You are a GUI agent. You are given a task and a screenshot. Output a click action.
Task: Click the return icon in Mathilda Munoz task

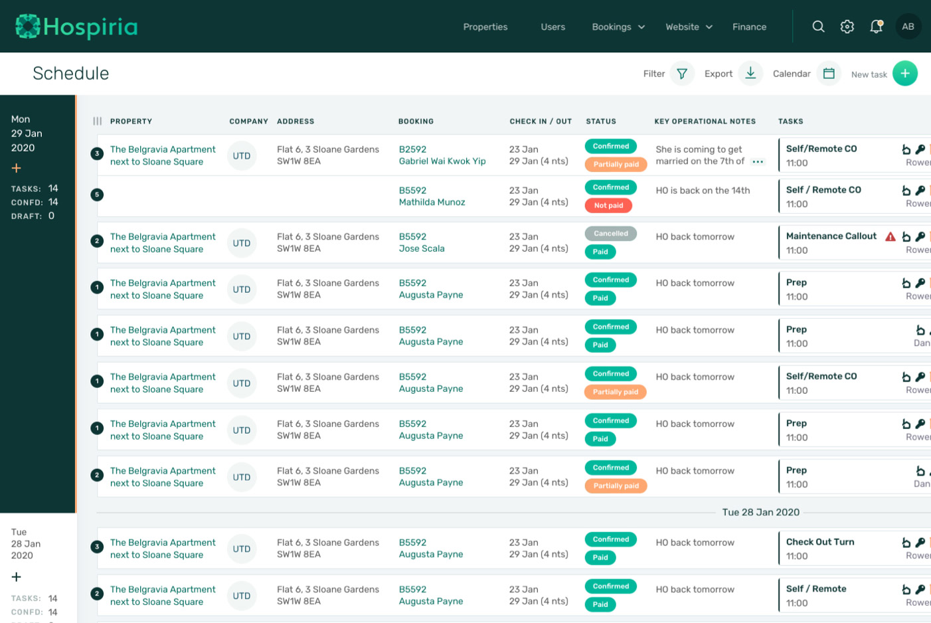[906, 191]
